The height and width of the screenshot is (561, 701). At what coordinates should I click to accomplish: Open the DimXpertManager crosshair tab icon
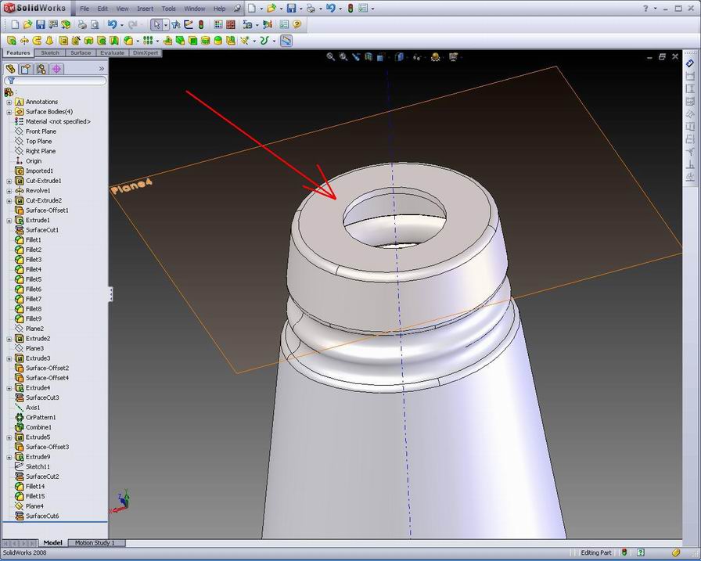56,69
